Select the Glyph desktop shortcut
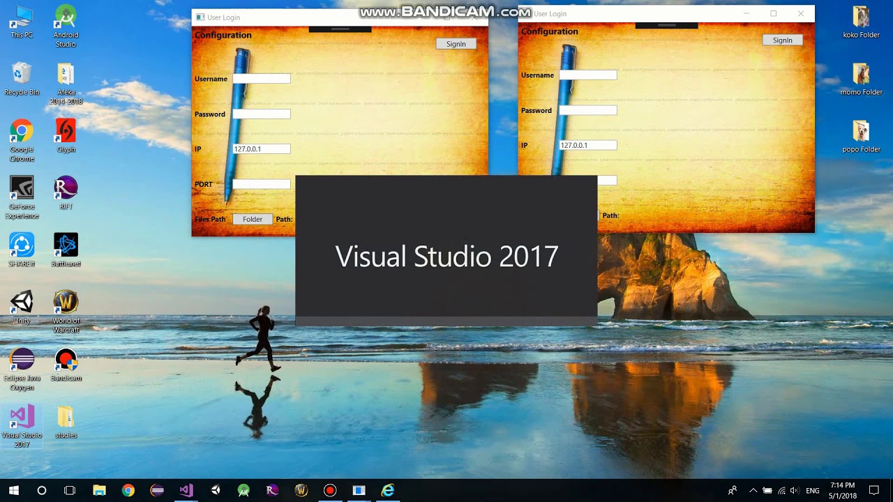Screen dimensions: 893x502 tap(66, 136)
